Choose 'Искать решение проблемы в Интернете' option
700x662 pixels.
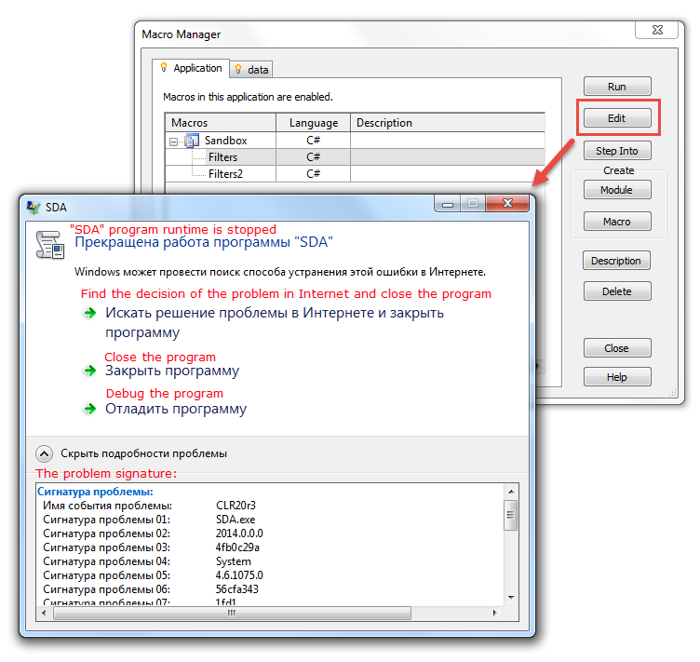coord(275,323)
